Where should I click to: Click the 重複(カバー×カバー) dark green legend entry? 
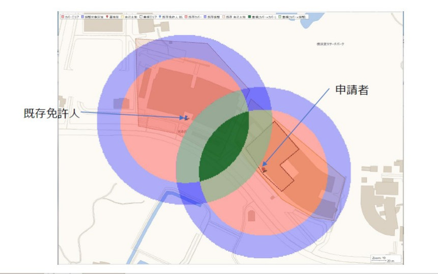262,17
